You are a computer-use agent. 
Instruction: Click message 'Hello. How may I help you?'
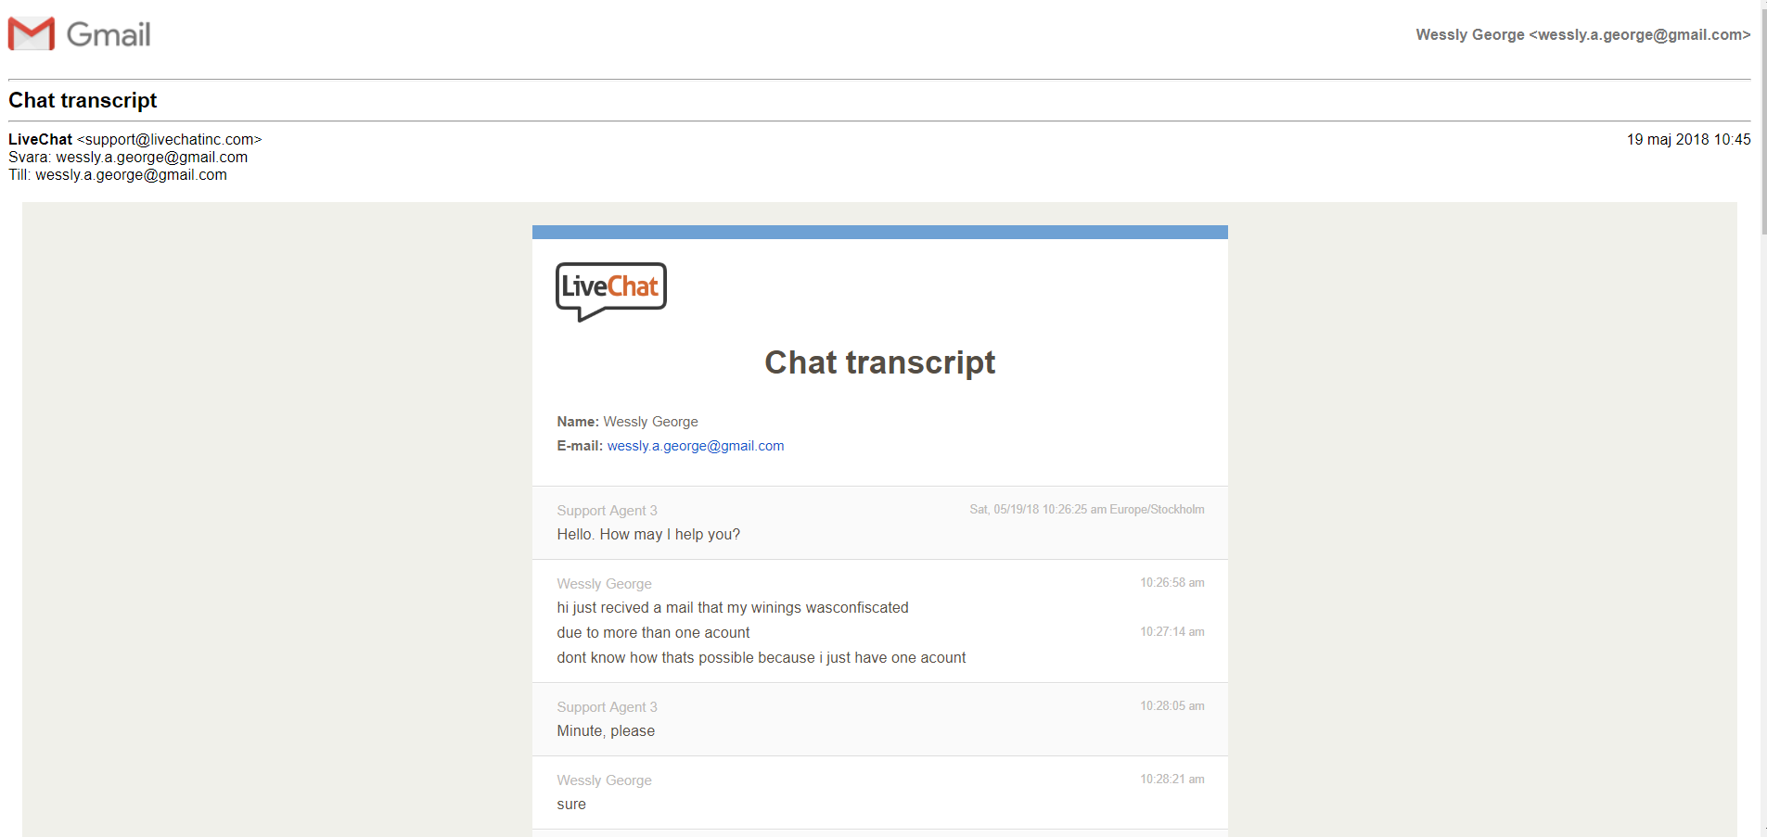click(x=648, y=535)
